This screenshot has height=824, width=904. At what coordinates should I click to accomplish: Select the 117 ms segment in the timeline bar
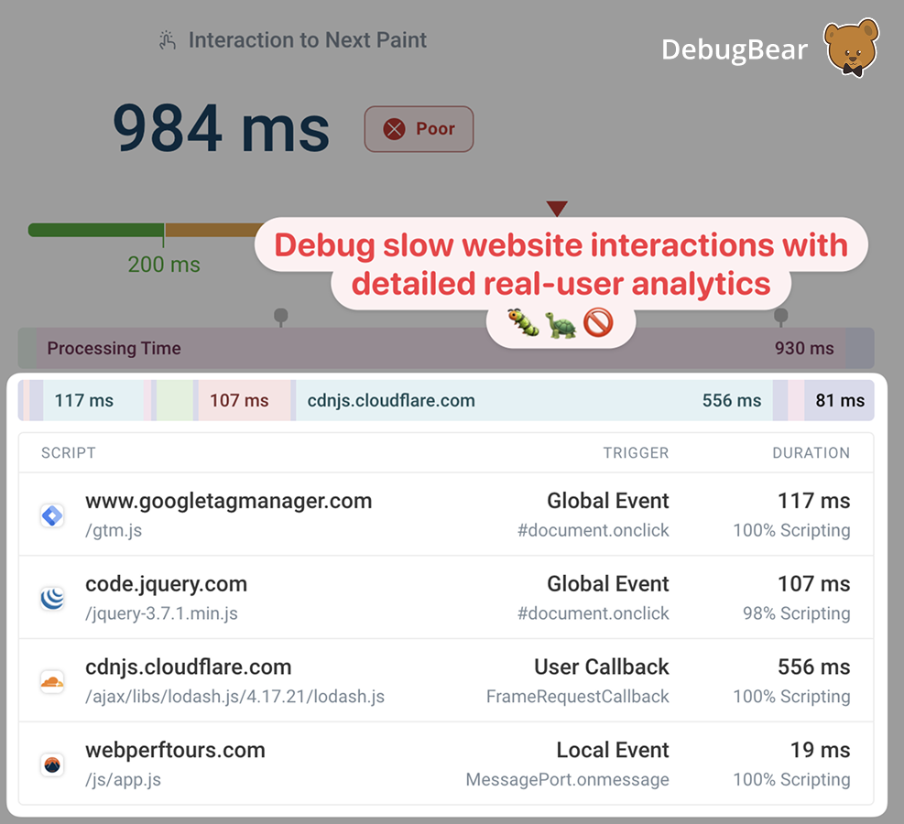point(93,400)
